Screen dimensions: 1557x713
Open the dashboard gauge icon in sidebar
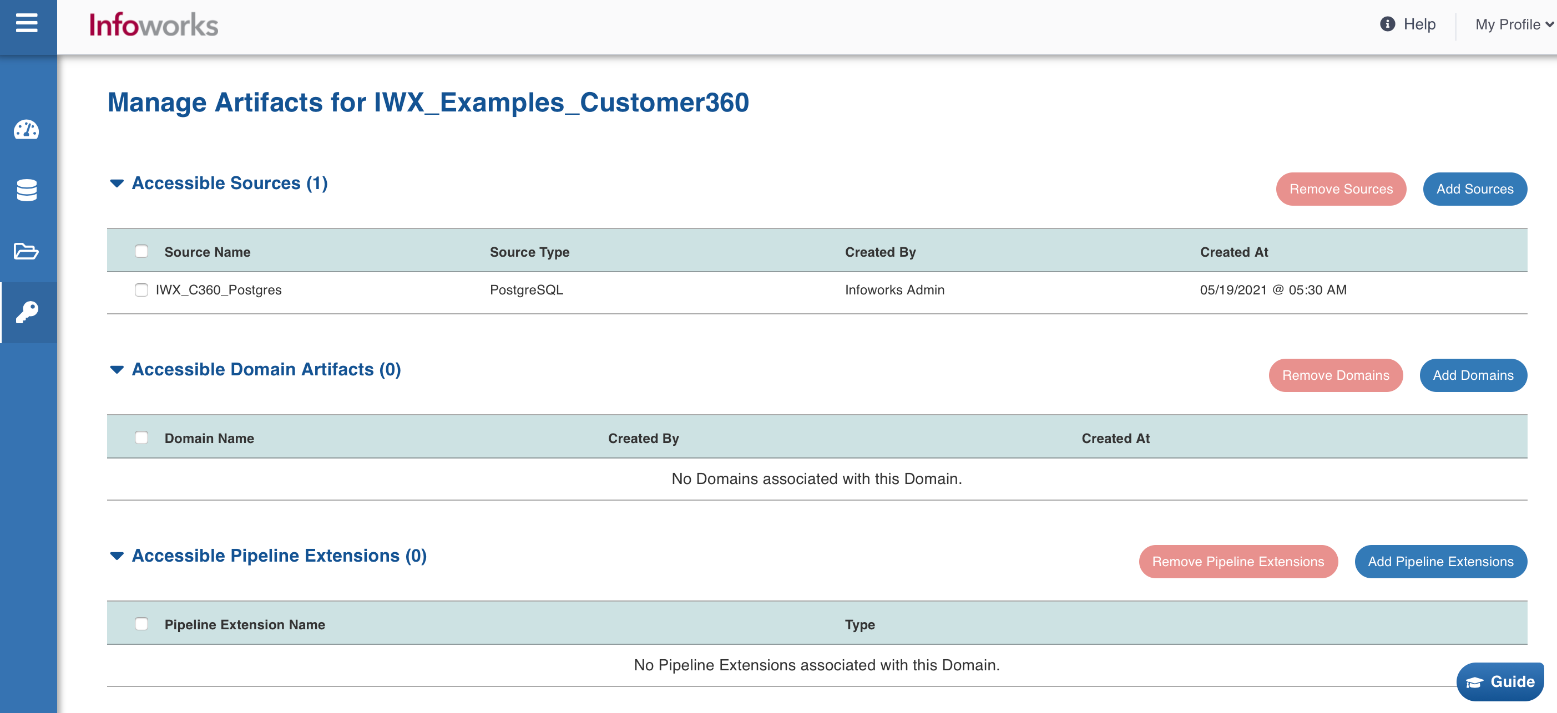pos(27,129)
